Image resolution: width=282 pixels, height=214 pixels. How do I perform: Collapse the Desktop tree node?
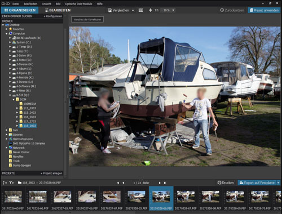point(3,25)
